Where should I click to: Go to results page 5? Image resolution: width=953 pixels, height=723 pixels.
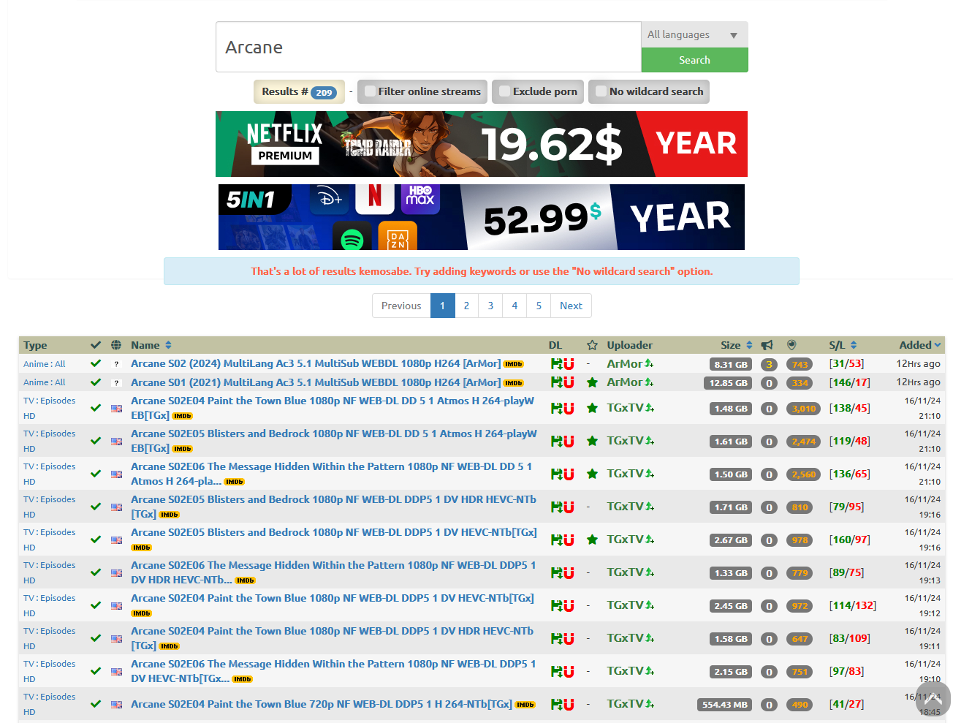539,306
